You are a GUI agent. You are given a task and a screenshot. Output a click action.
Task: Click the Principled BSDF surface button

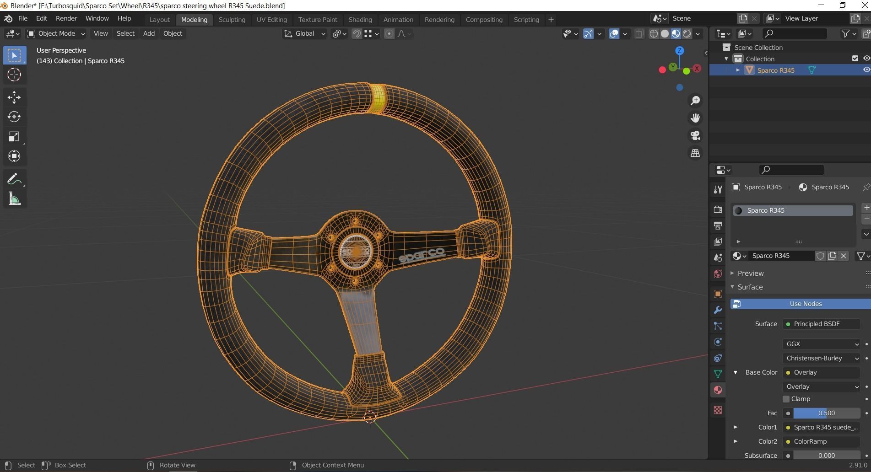click(821, 324)
